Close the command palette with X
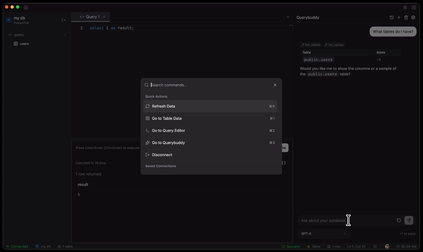This screenshot has height=252, width=423. [x=275, y=85]
